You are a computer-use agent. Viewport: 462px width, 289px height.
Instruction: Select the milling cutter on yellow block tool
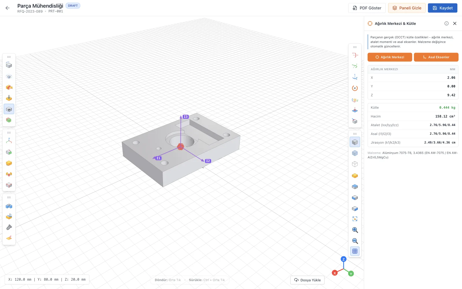(x=9, y=217)
